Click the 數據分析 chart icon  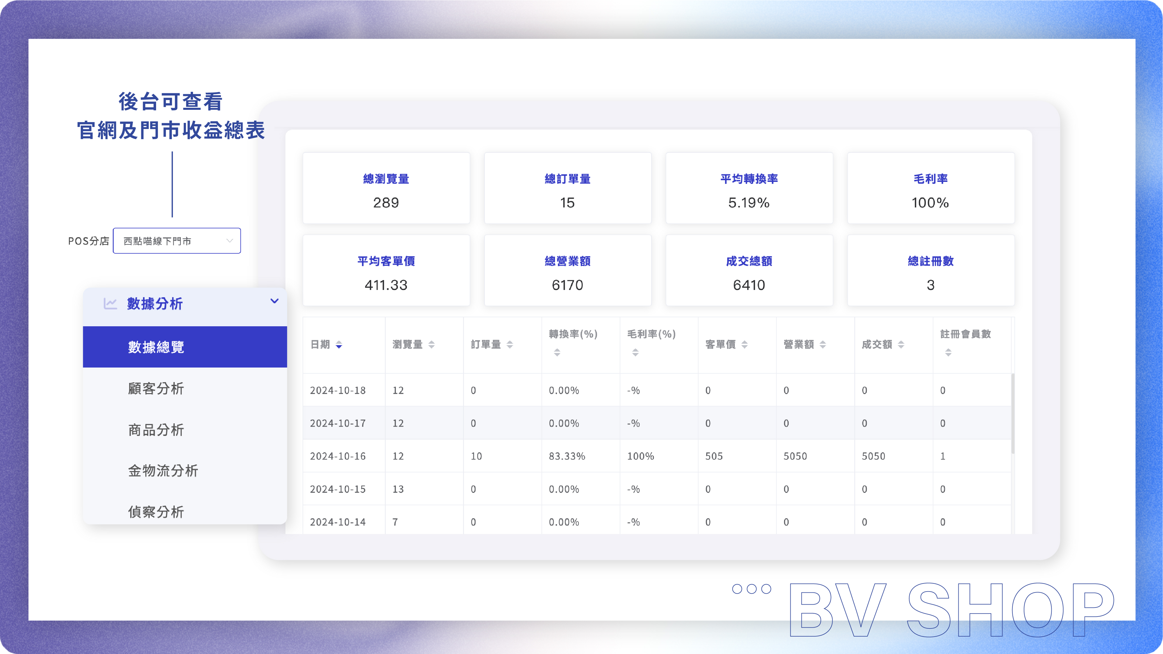pos(110,303)
